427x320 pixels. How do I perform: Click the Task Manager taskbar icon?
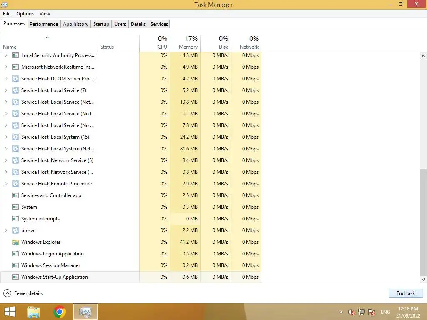85,312
